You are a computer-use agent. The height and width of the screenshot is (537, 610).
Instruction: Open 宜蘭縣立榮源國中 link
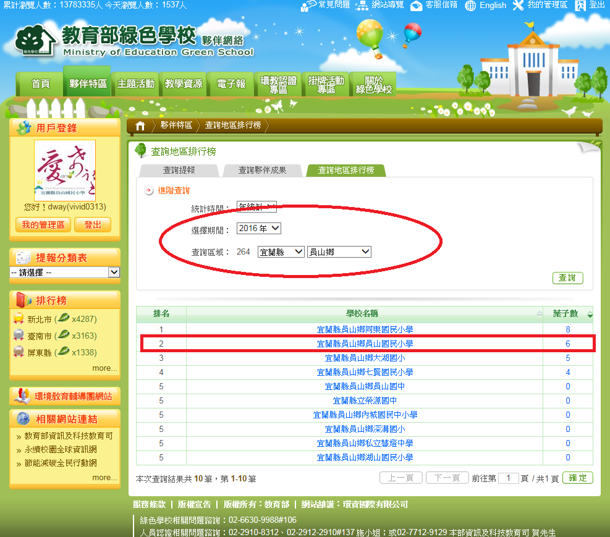coord(365,401)
